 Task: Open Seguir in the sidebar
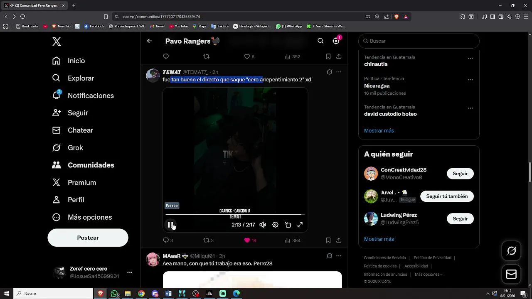point(70,113)
